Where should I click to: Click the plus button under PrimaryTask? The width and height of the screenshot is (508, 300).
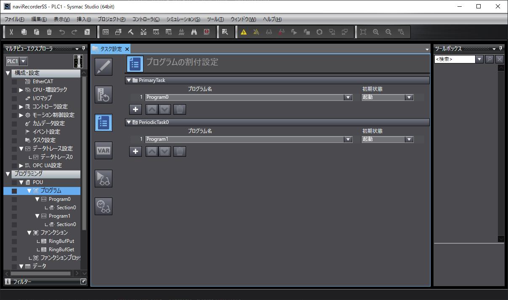click(x=135, y=110)
